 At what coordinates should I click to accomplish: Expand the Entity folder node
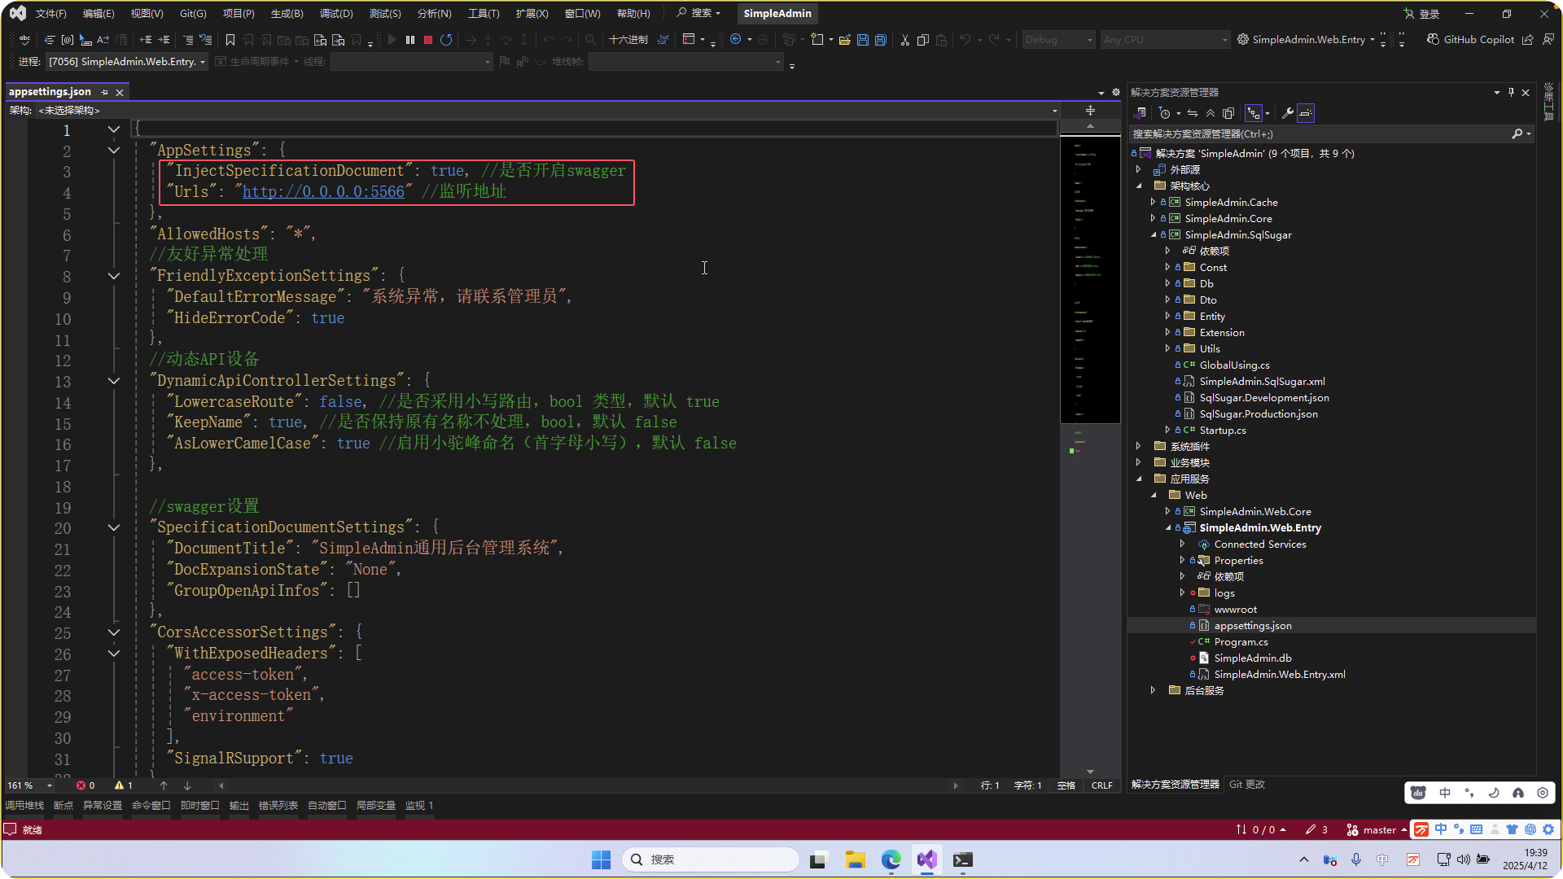tap(1167, 316)
